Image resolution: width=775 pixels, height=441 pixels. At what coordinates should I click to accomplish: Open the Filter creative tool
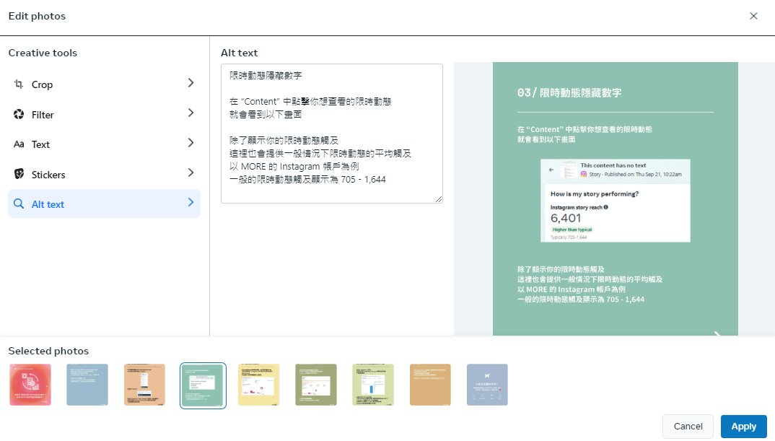[x=105, y=114]
